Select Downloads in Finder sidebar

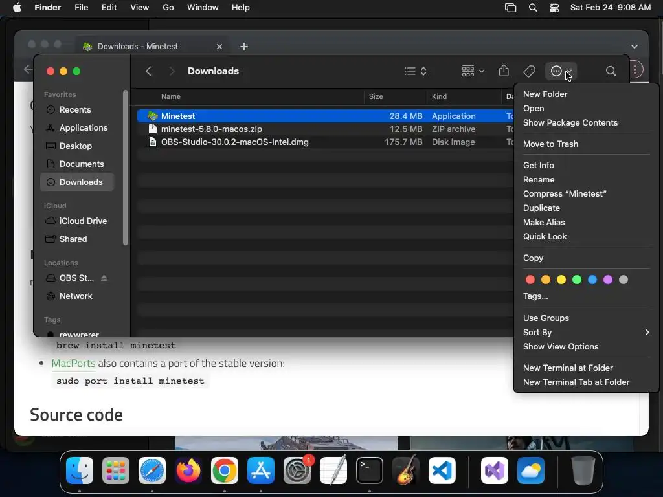(77, 182)
